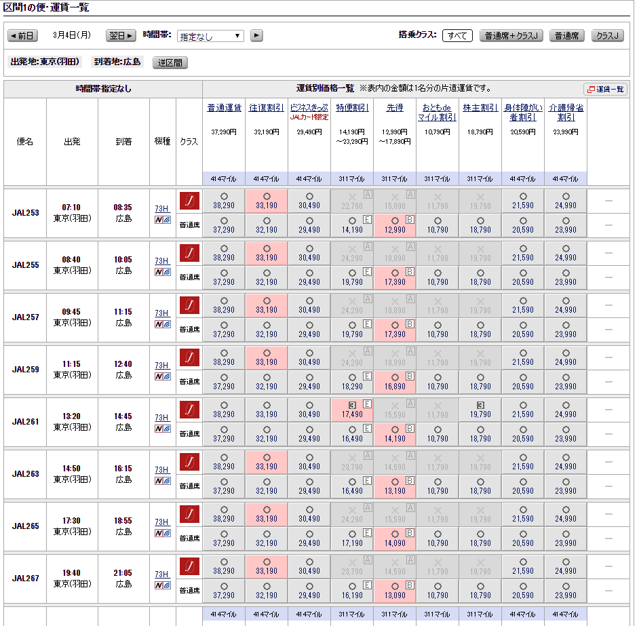Select JAL255 普通席 おともdeマイル 10,790 fare
This screenshot has width=639, height=626.
438,277
